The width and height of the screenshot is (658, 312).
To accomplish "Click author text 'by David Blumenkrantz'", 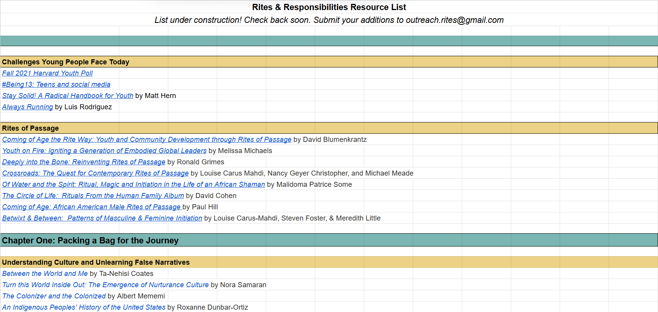I will coord(330,140).
